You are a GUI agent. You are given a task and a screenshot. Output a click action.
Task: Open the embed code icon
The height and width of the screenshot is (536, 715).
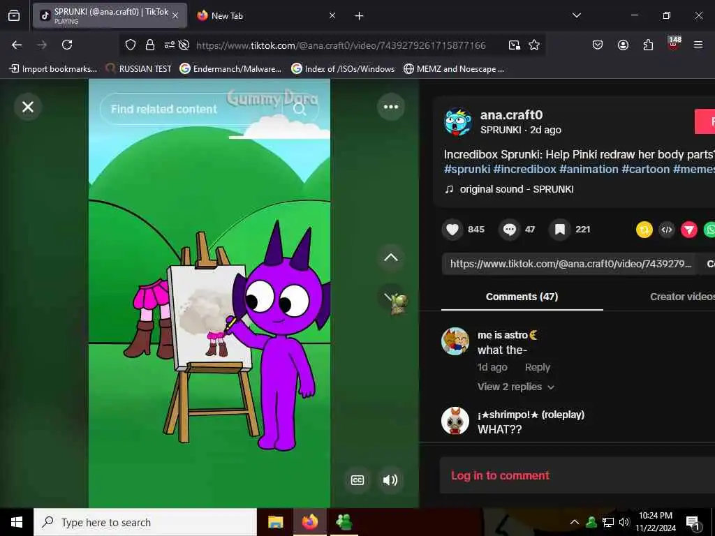click(667, 229)
